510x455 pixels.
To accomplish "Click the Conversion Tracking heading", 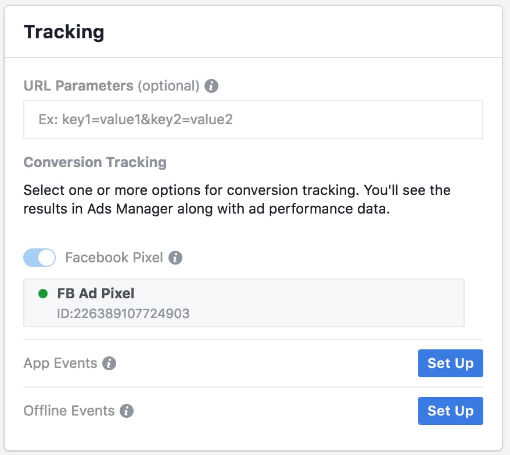I will click(95, 162).
